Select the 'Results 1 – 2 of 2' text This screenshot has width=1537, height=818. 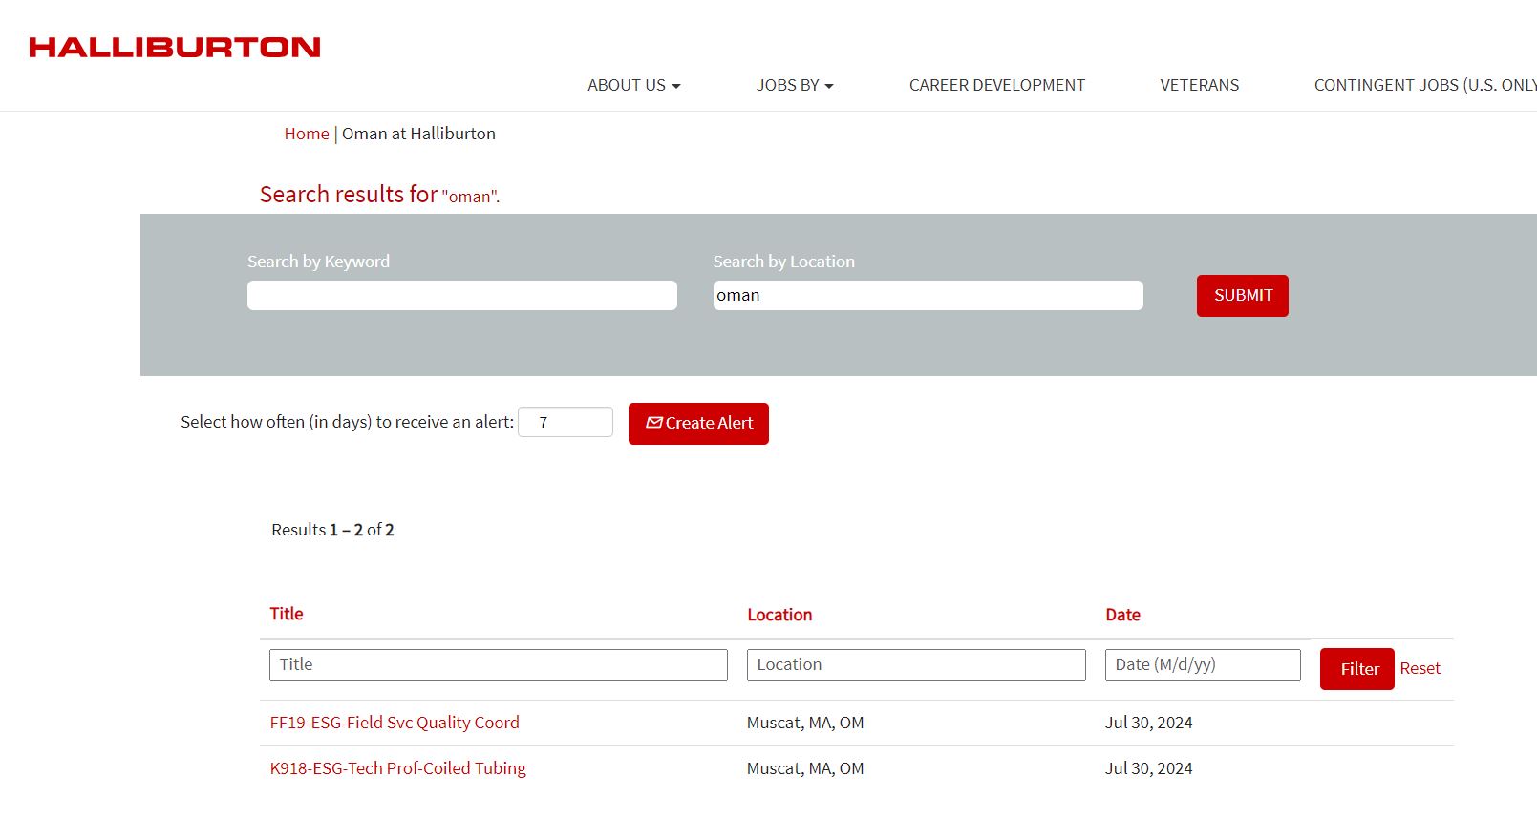pyautogui.click(x=332, y=530)
